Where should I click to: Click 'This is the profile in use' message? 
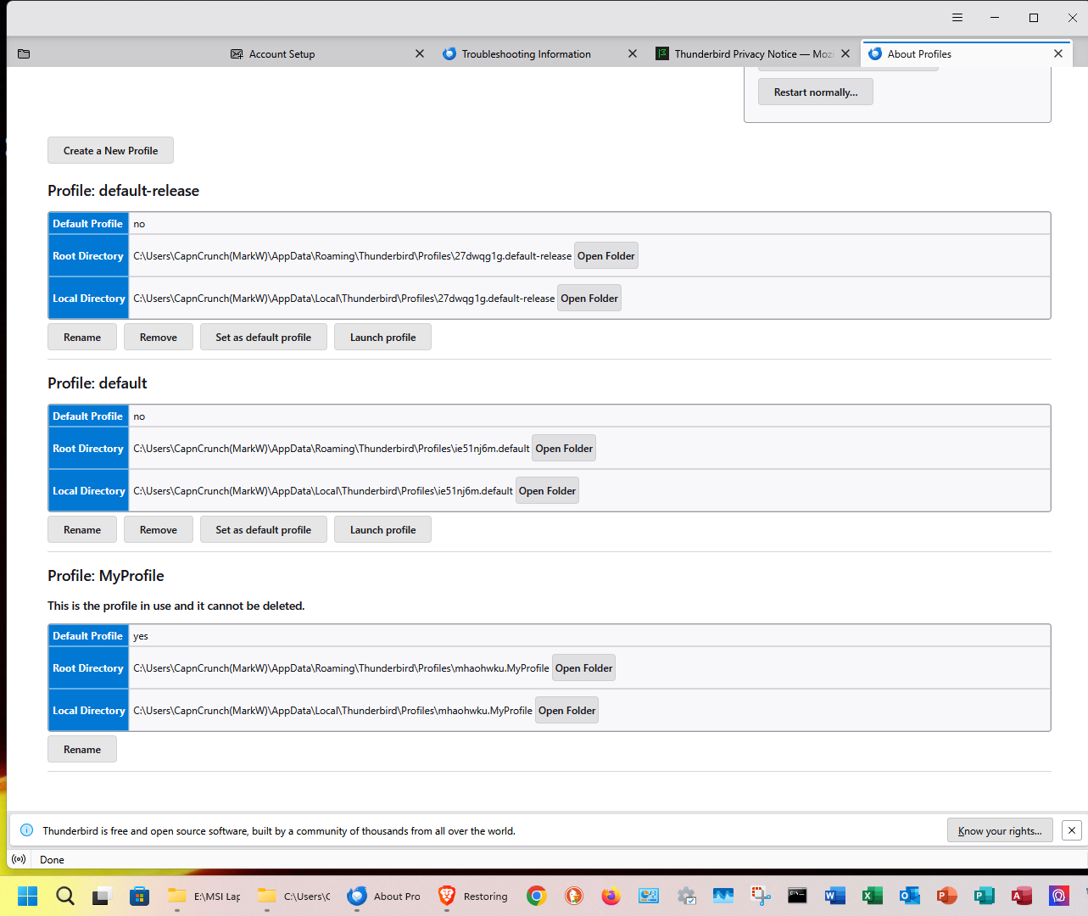click(176, 606)
